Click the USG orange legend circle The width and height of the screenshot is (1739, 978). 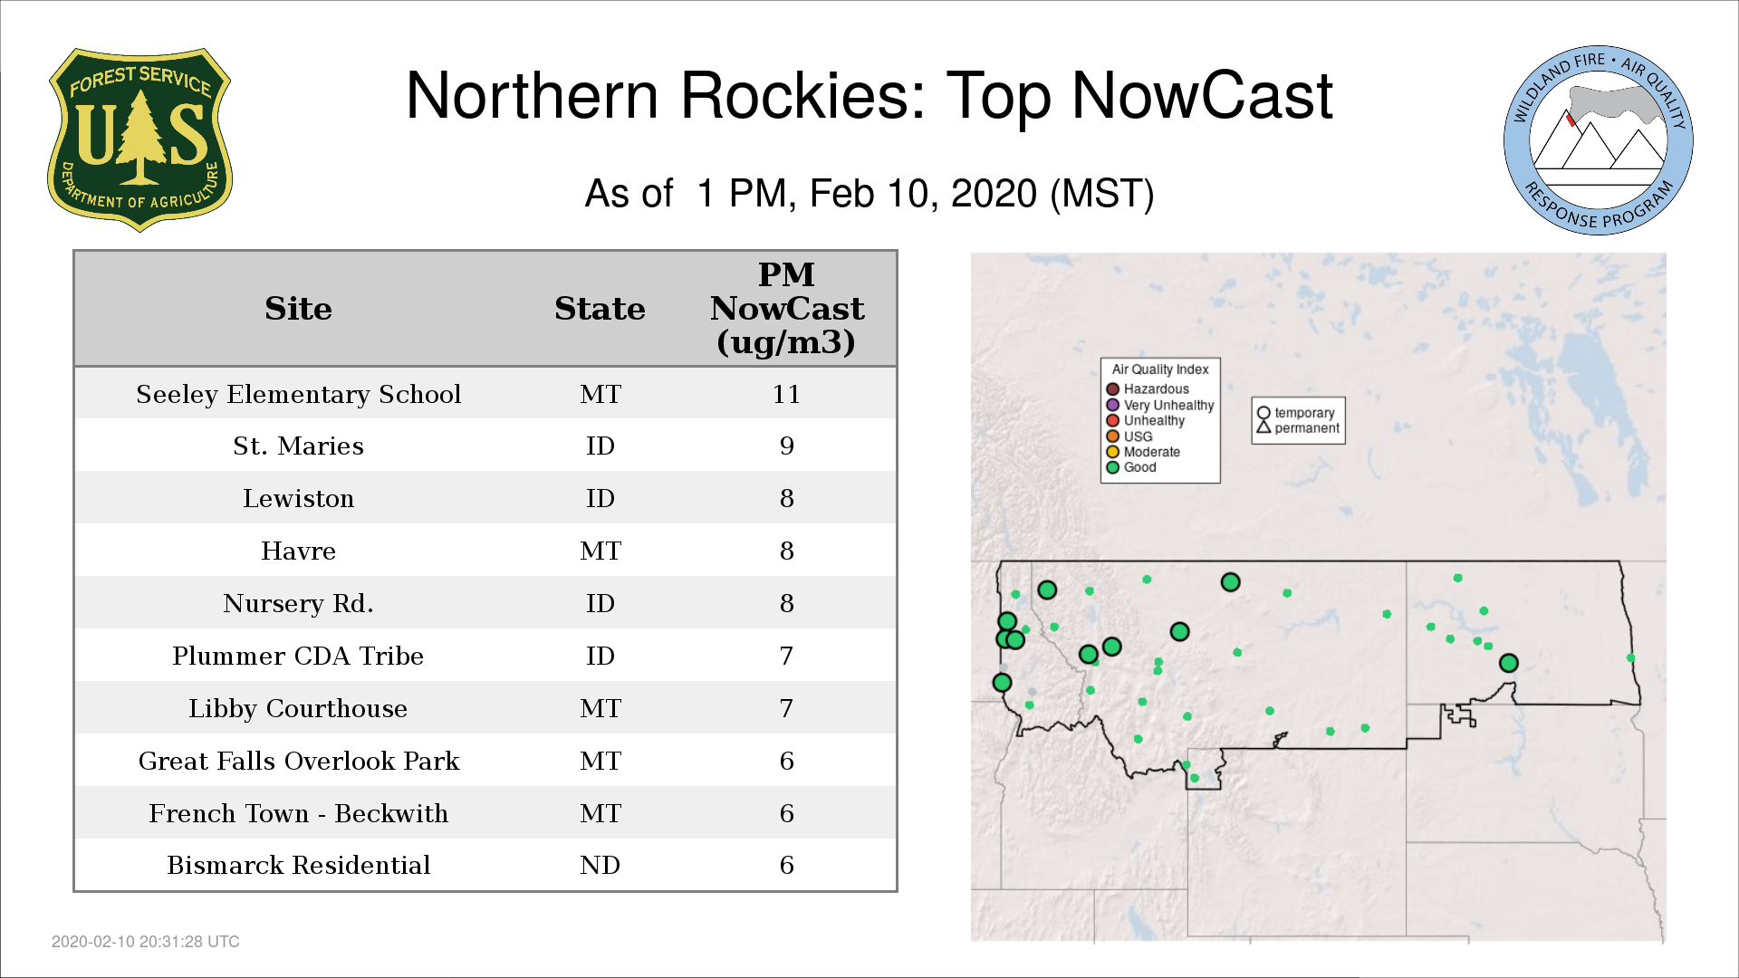point(1112,436)
